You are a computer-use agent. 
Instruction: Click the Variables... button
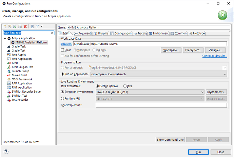(215, 50)
